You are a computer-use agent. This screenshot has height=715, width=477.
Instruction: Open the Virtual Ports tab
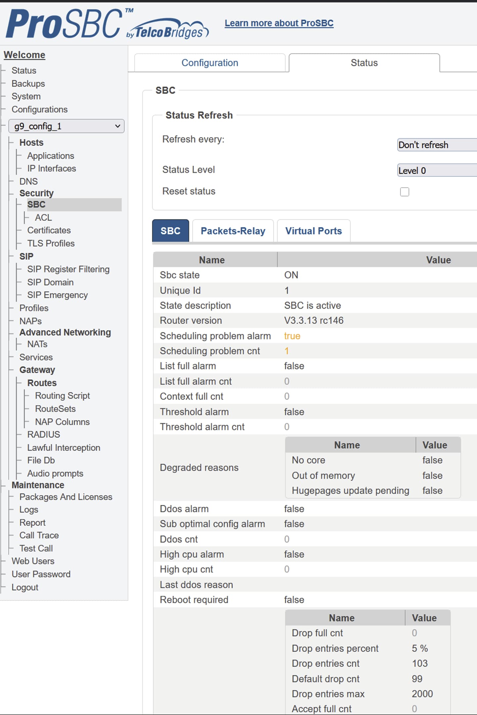click(313, 231)
